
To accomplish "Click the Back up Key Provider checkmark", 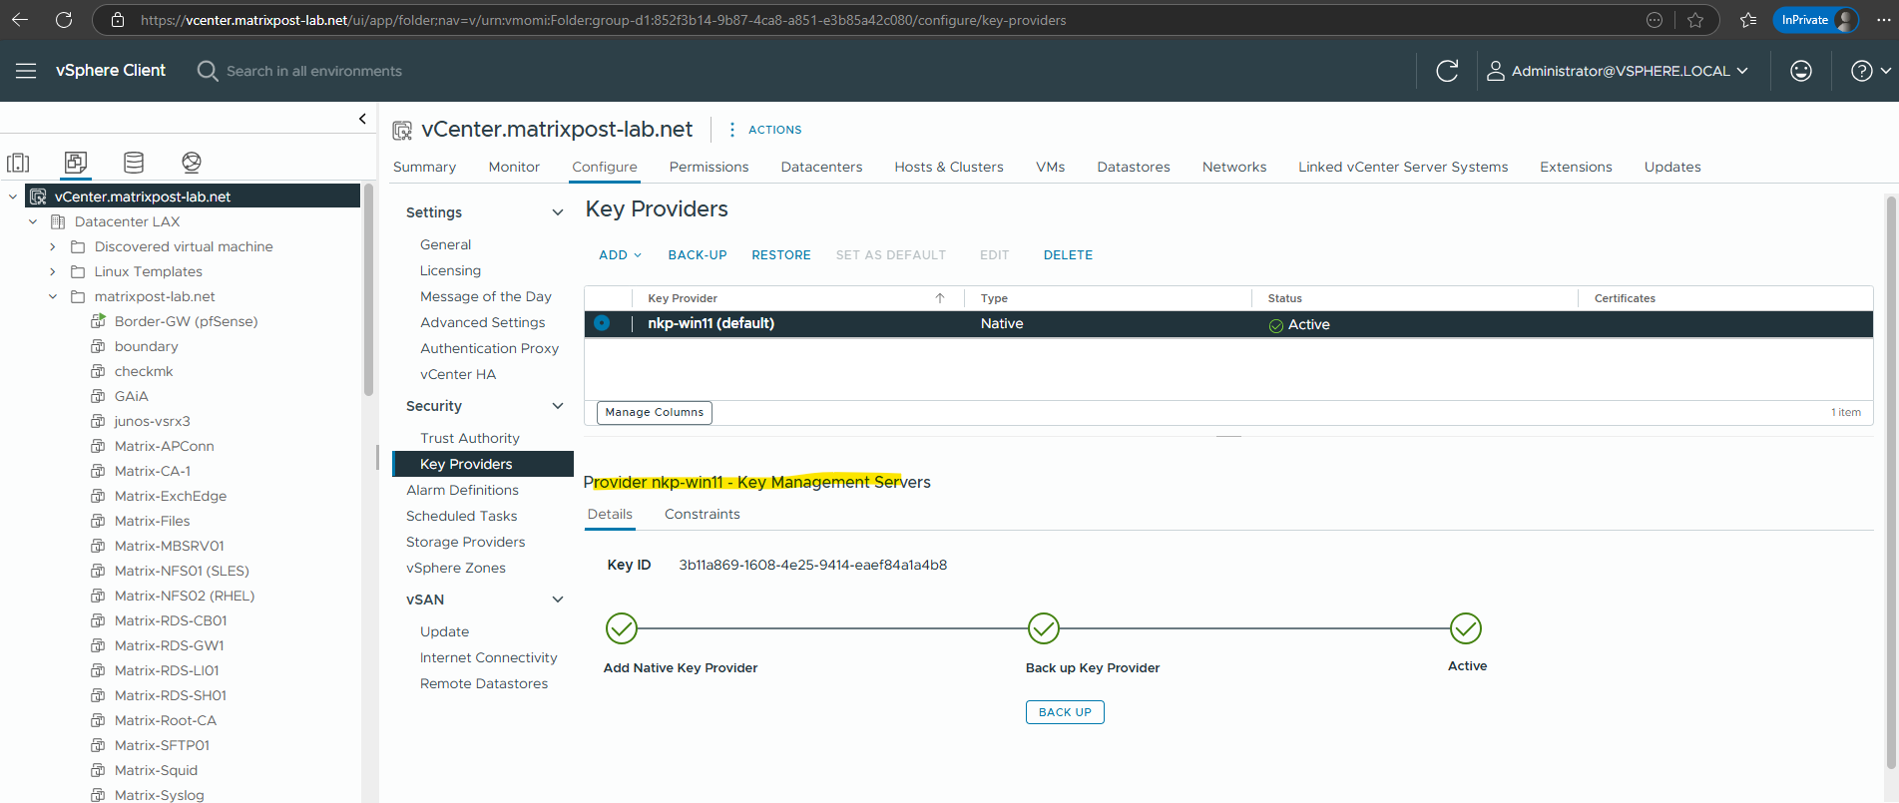I will pos(1044,628).
